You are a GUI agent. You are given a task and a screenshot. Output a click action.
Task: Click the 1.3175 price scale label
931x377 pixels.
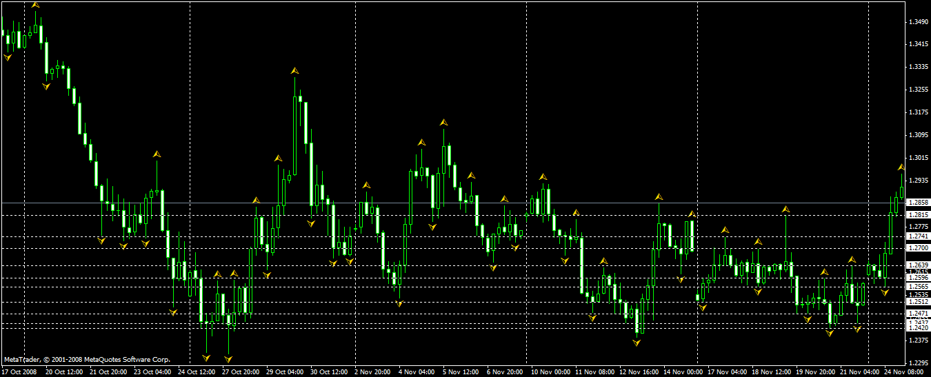[918, 113]
